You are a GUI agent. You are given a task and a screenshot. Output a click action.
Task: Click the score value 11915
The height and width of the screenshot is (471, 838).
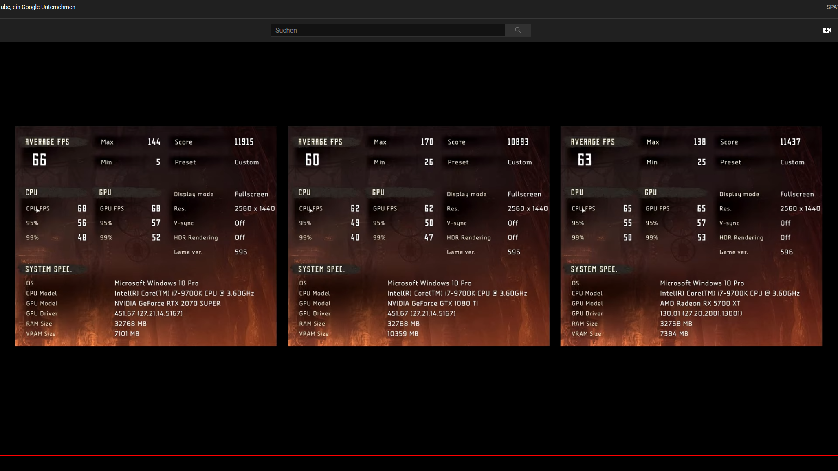(x=244, y=142)
